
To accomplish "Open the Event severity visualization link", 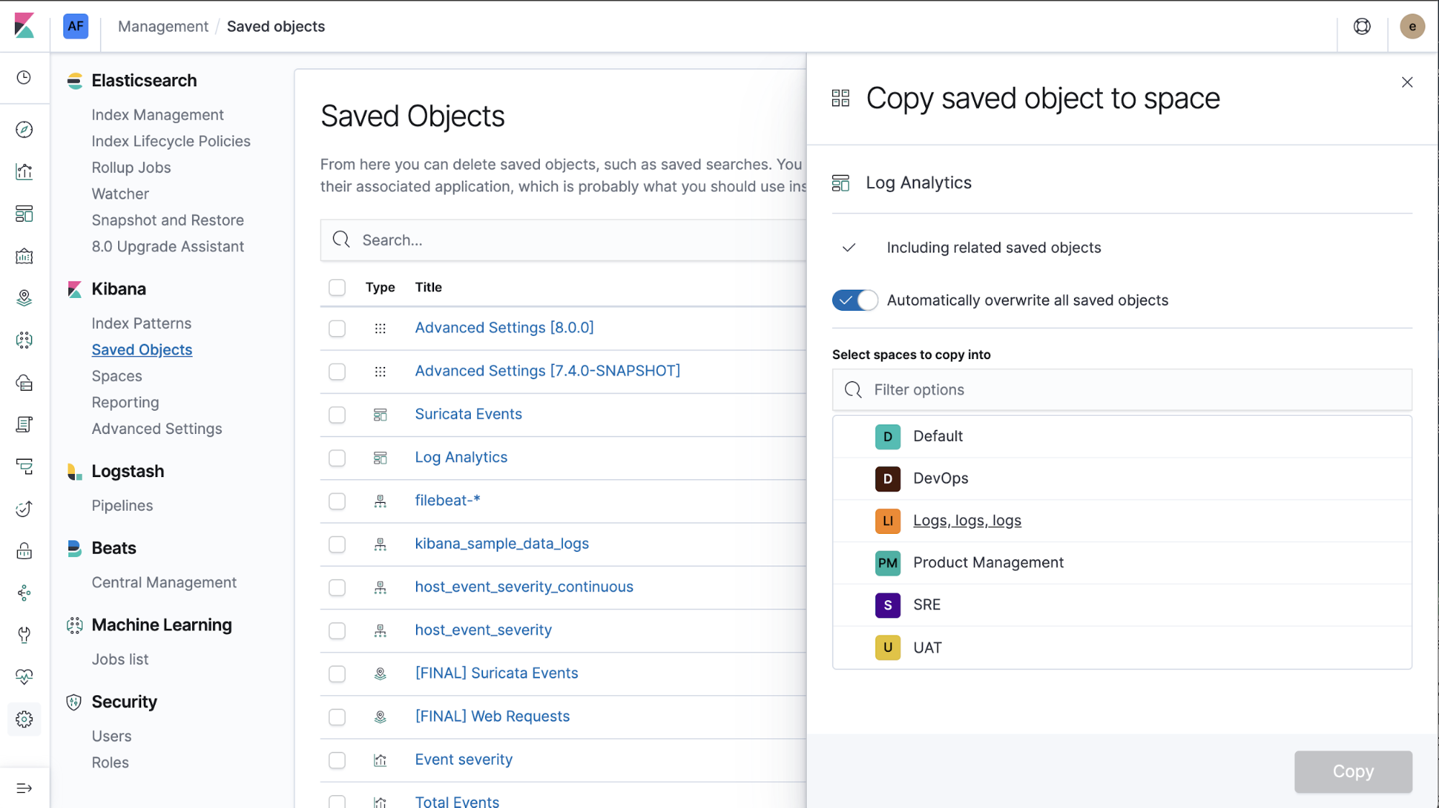I will point(464,759).
